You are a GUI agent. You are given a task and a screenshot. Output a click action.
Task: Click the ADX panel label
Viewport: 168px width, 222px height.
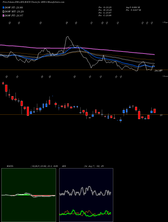click(x=64, y=166)
